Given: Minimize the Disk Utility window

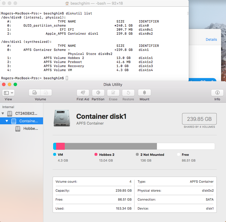Looking at the screenshot, I should [x=10, y=84].
